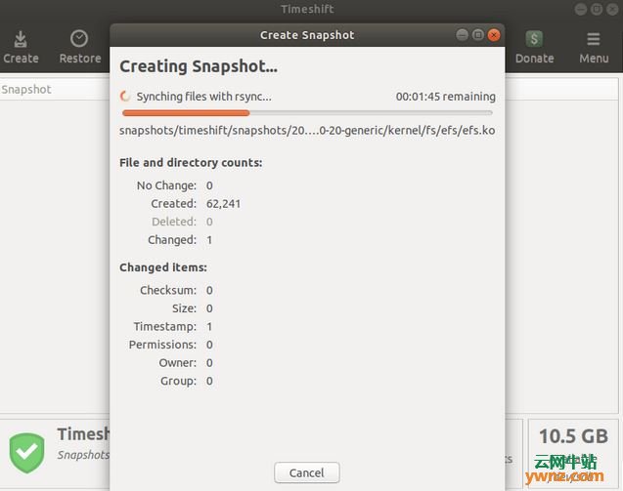Minimize the Create Snapshot dialog
The height and width of the screenshot is (491, 623).
(462, 35)
